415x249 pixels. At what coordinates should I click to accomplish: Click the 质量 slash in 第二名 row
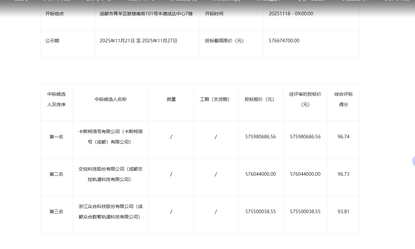tap(171, 174)
